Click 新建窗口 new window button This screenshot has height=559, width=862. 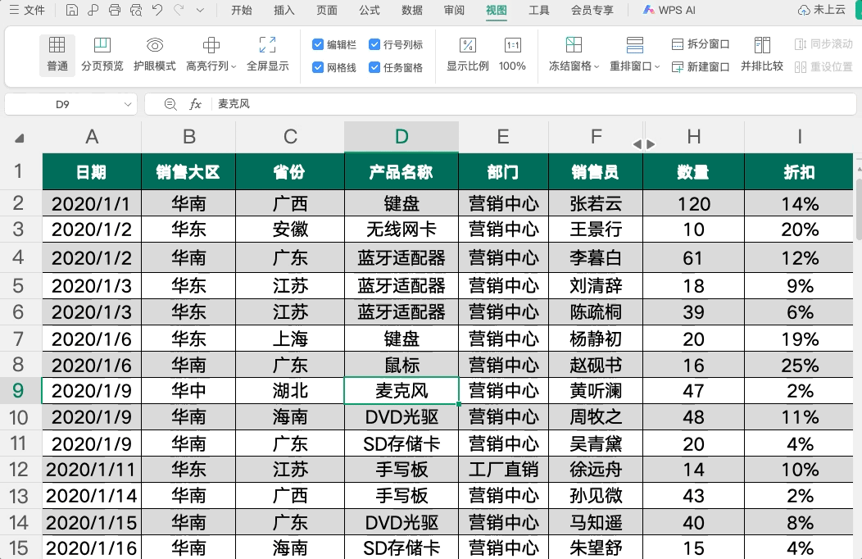click(x=701, y=66)
